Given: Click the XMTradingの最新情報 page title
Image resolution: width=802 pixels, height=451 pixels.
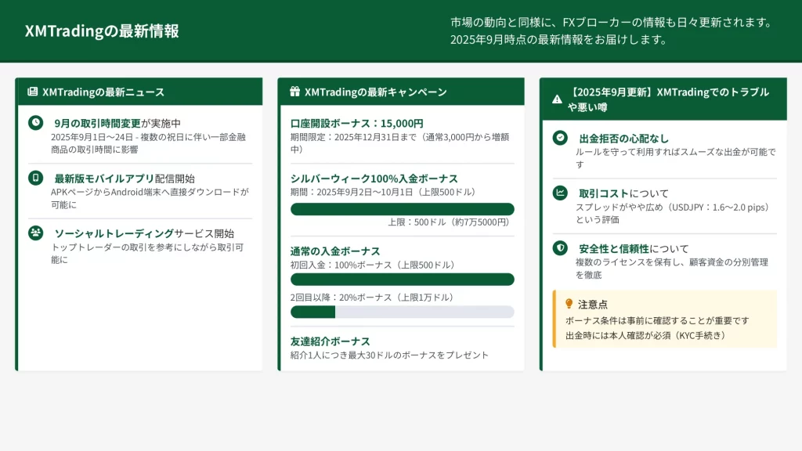Looking at the screenshot, I should point(102,31).
